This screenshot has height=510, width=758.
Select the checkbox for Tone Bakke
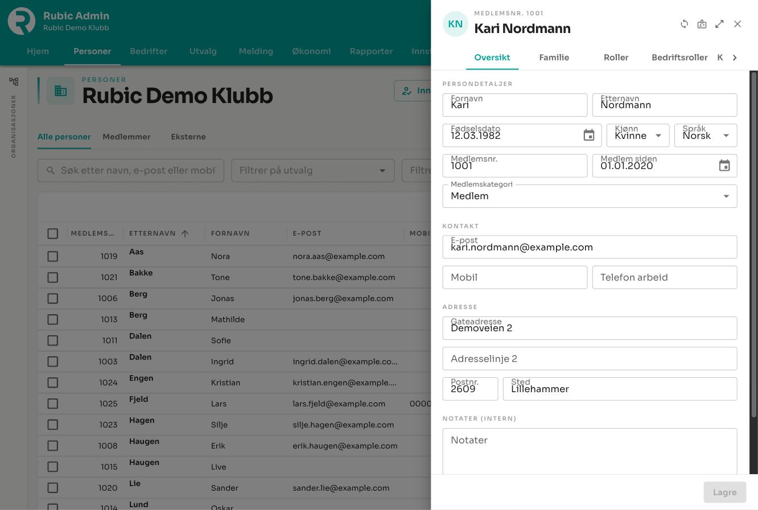[x=53, y=277]
